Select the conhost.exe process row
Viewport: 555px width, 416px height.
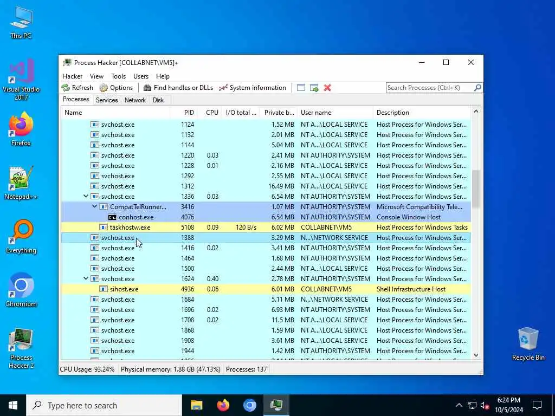point(266,217)
